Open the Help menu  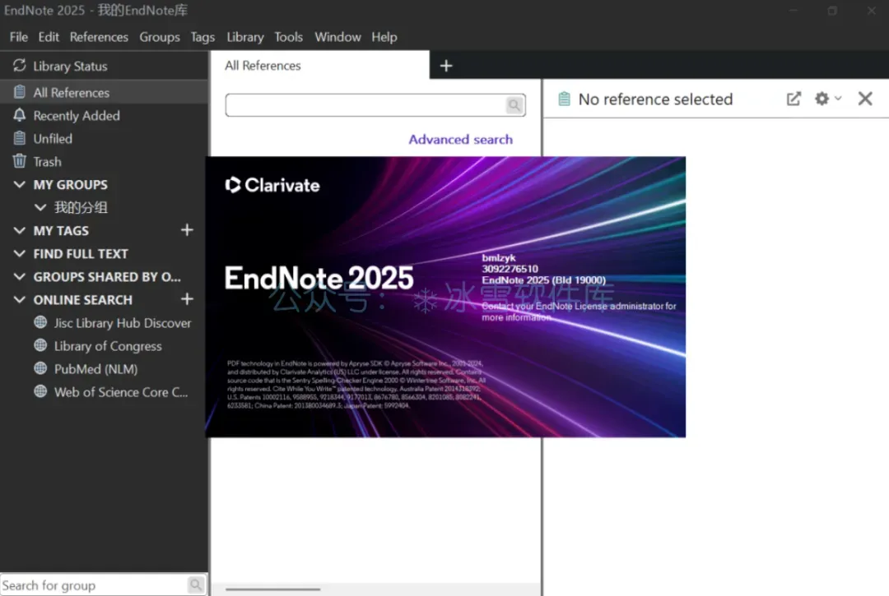384,37
